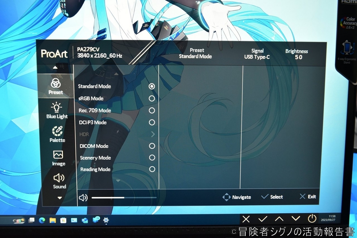Click the 3840 x 2160_60 Hz resolution text
This screenshot has width=357, height=238.
tap(100, 56)
